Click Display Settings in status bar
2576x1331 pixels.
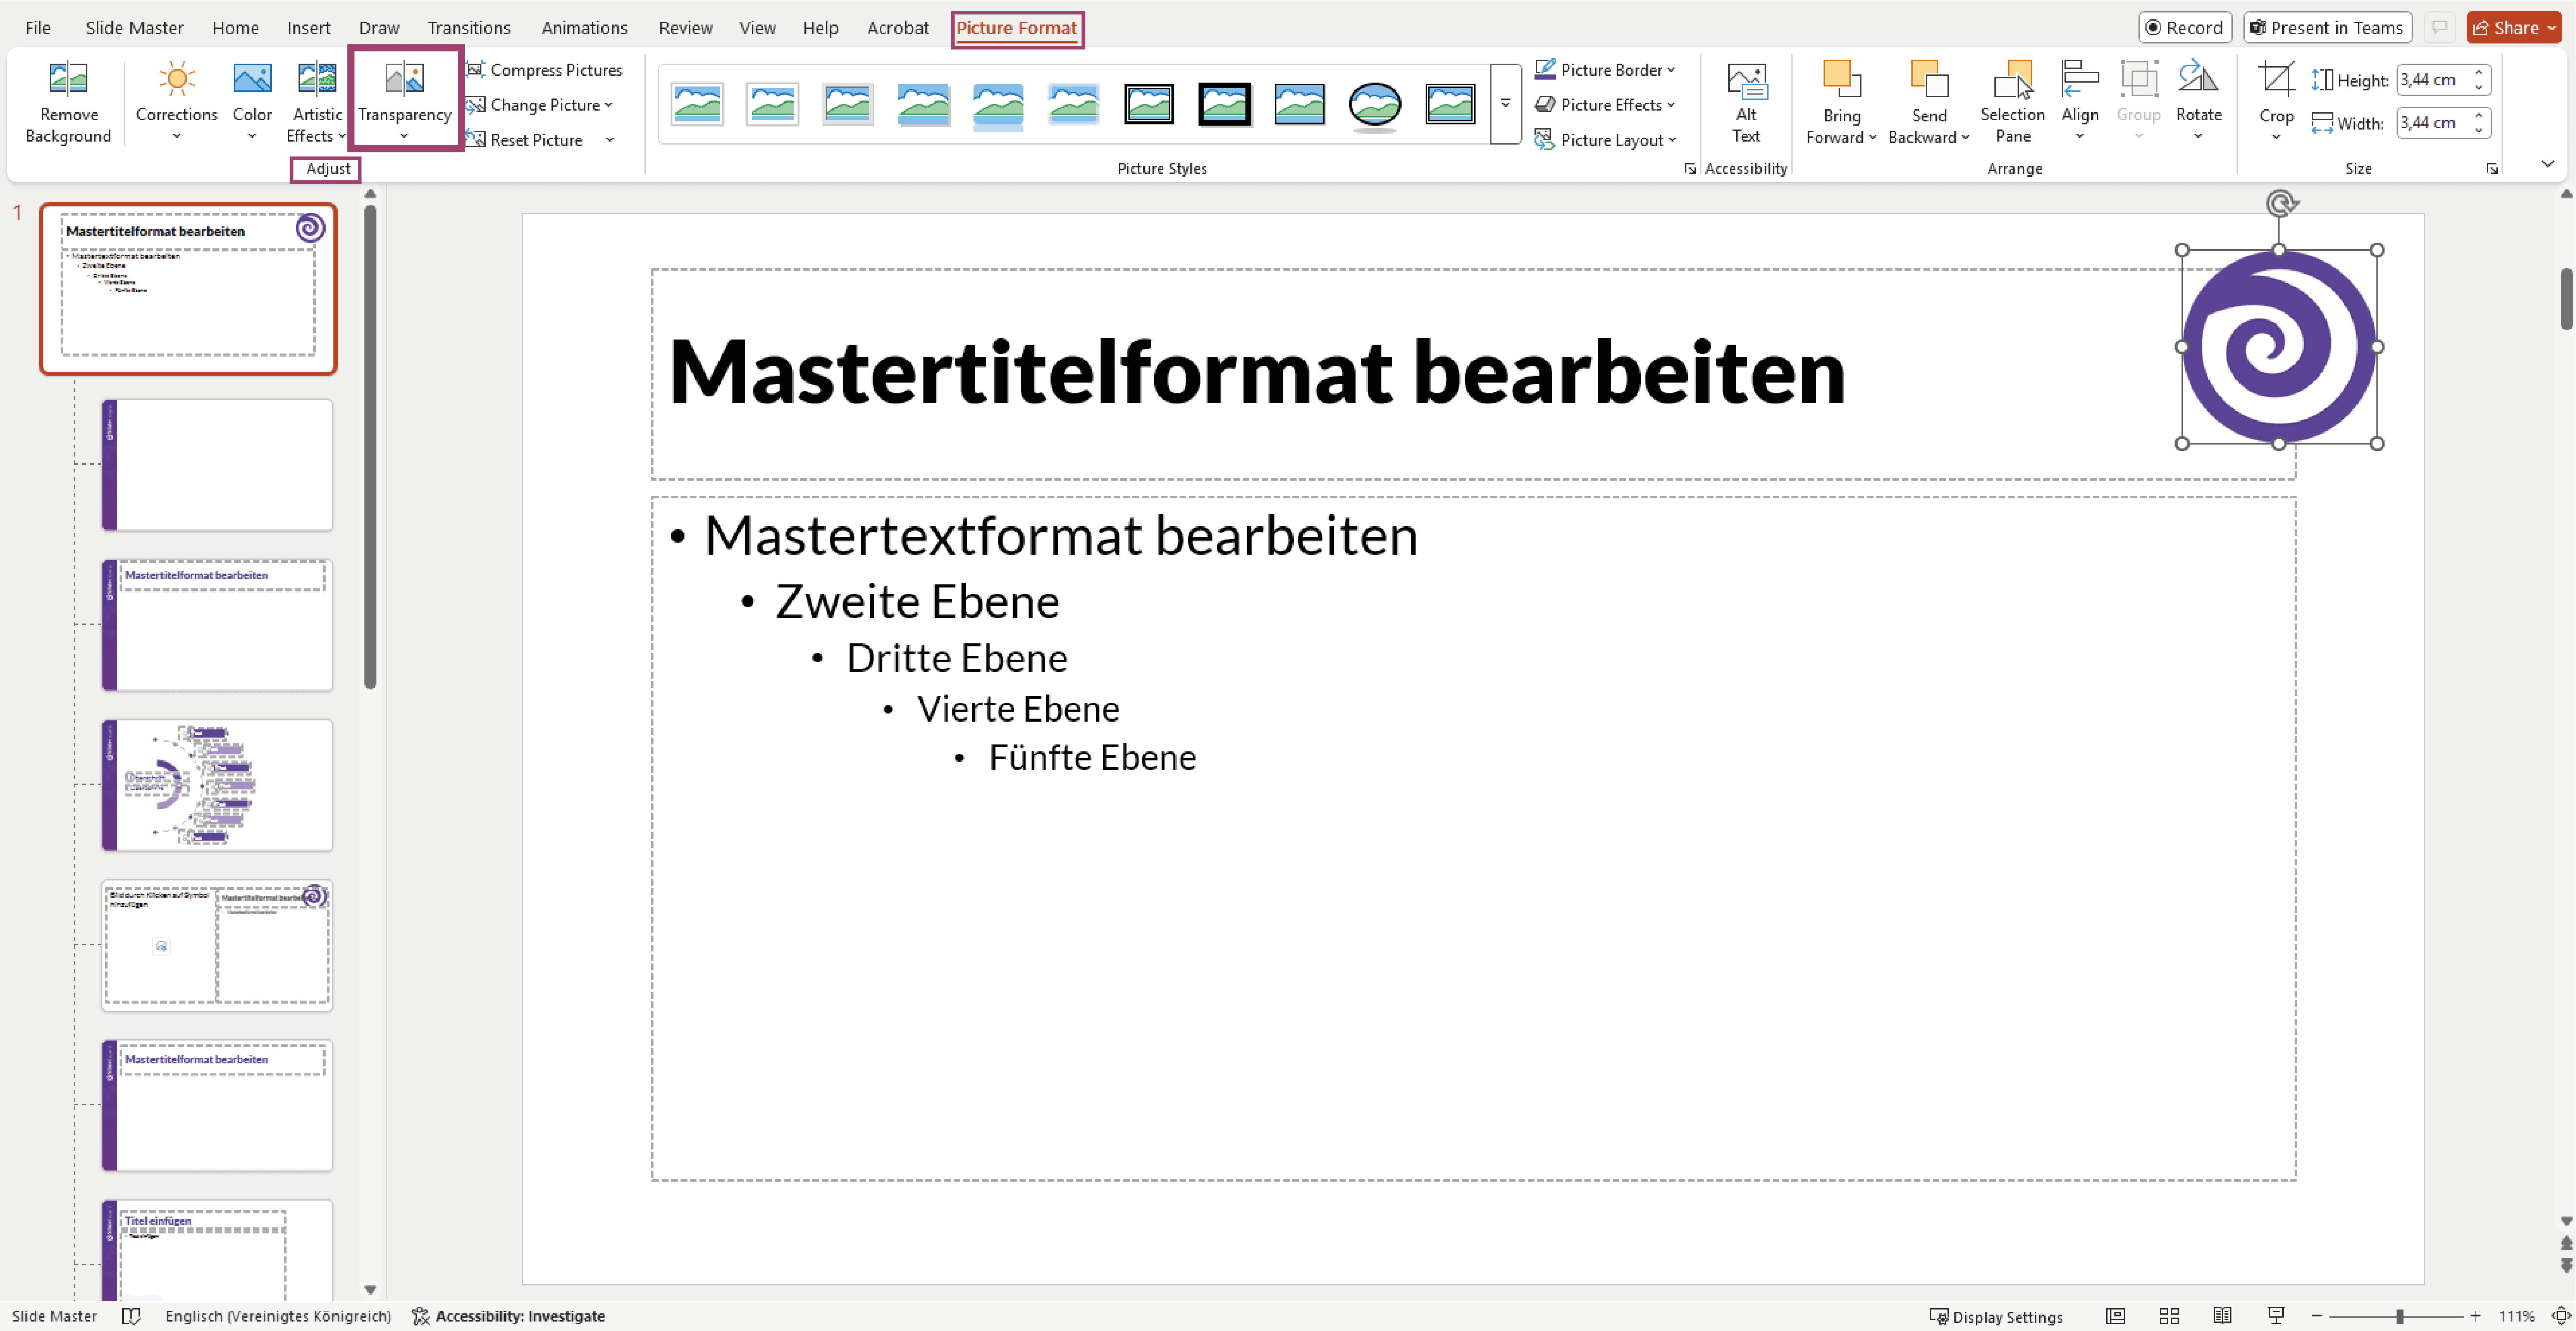tap(1996, 1316)
